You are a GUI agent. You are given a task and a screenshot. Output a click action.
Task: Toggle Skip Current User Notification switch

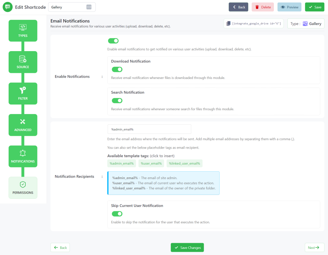[117, 214]
